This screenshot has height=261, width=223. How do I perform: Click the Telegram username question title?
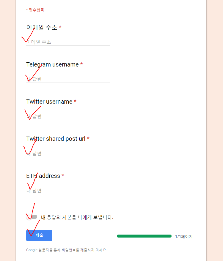coord(52,65)
